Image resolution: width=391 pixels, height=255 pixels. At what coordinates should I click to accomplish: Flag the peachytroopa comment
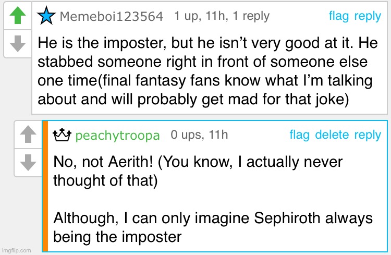(299, 135)
